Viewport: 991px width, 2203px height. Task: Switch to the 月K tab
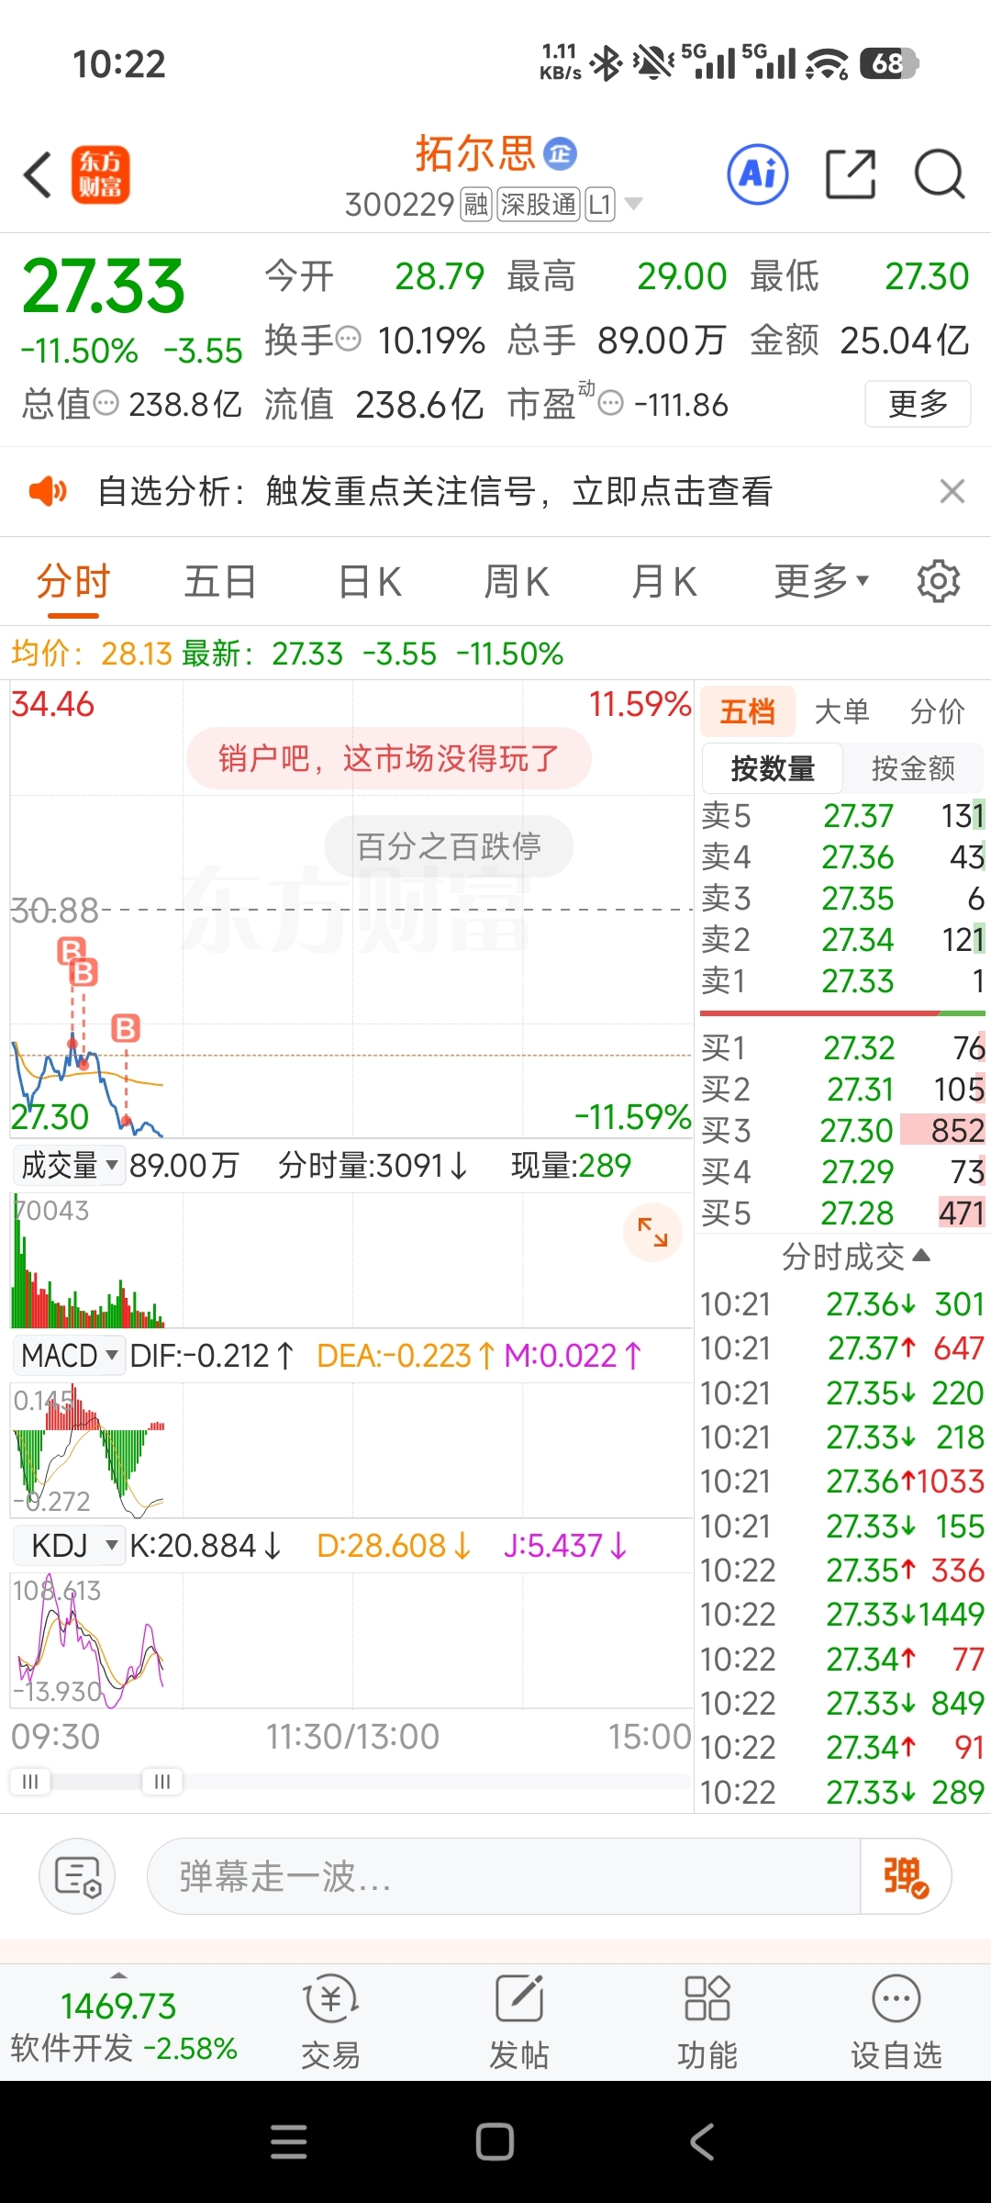664,581
